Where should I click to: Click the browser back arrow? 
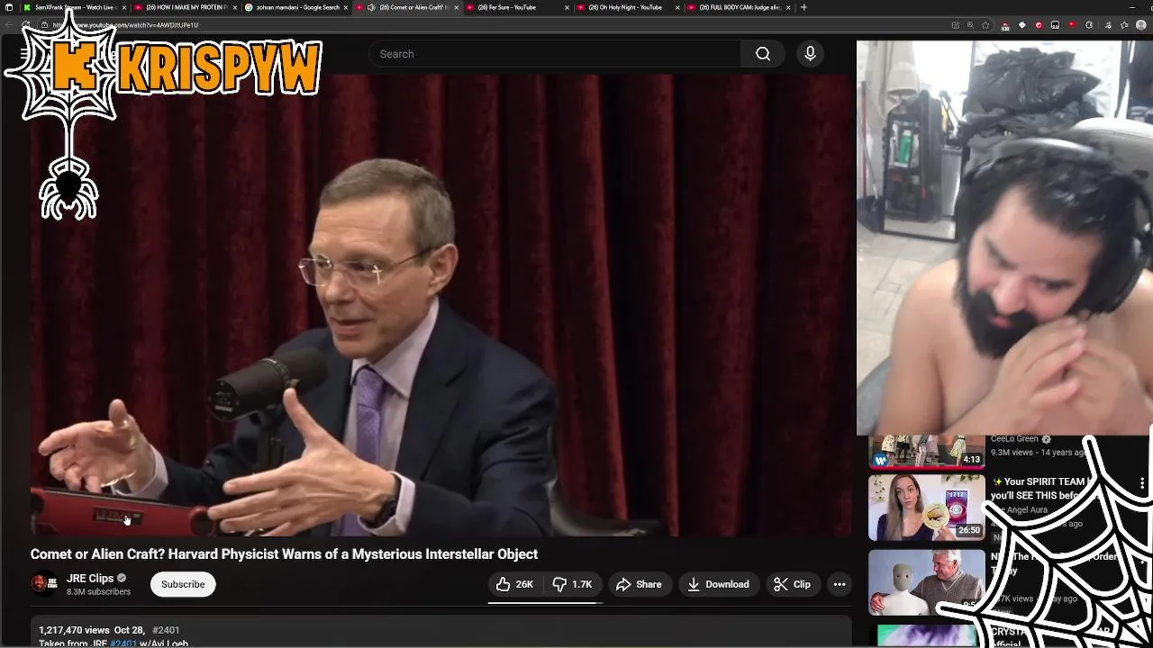click(10, 25)
